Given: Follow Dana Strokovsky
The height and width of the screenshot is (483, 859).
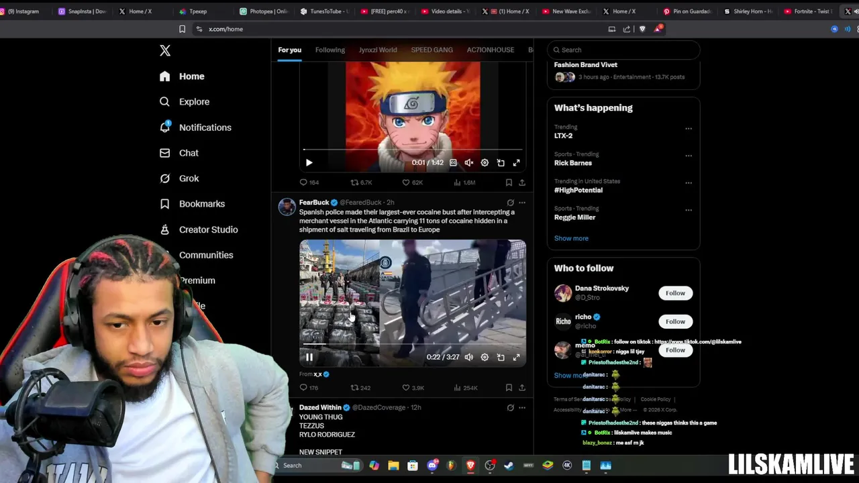Looking at the screenshot, I should point(675,293).
